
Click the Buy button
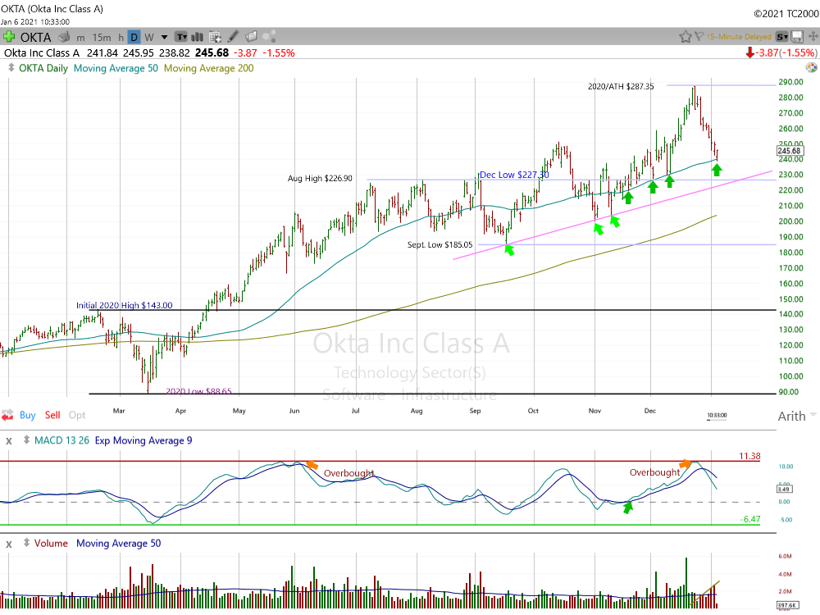(28, 415)
